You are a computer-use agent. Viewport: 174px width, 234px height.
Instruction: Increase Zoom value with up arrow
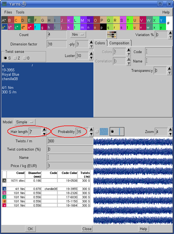[170, 129]
